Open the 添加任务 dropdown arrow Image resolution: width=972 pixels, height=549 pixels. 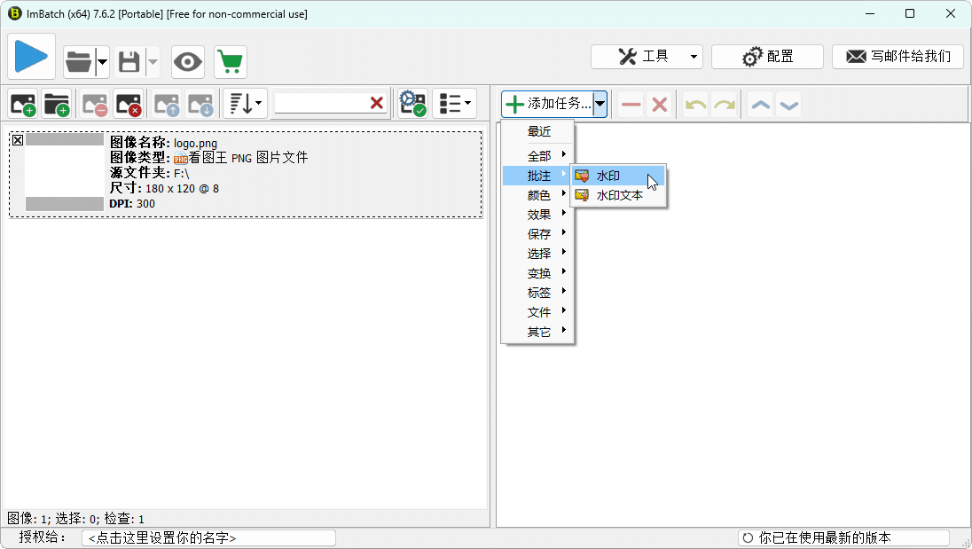pos(600,103)
